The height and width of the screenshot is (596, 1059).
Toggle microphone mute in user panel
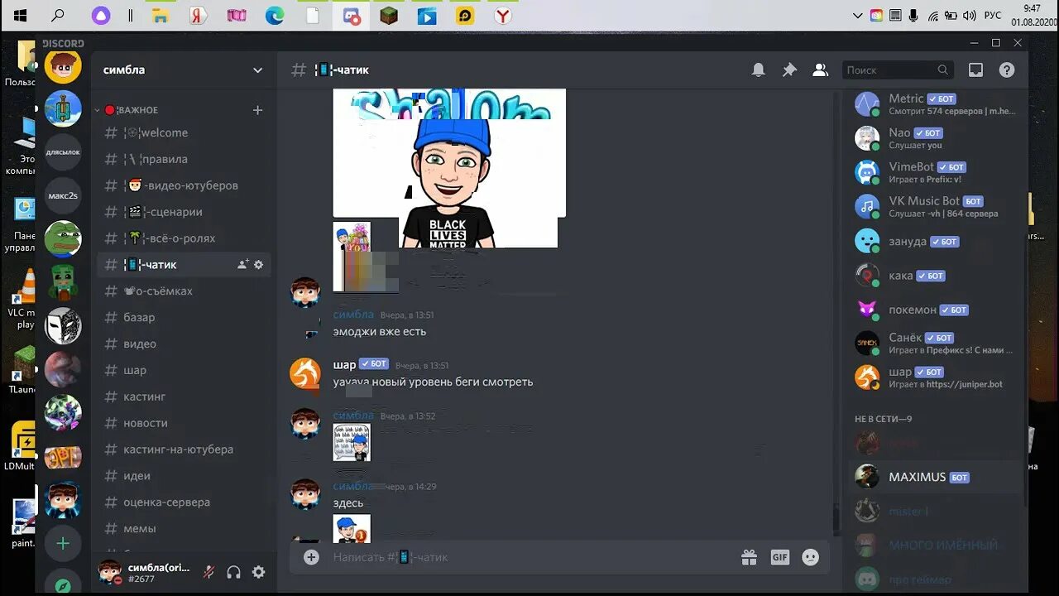(x=209, y=572)
